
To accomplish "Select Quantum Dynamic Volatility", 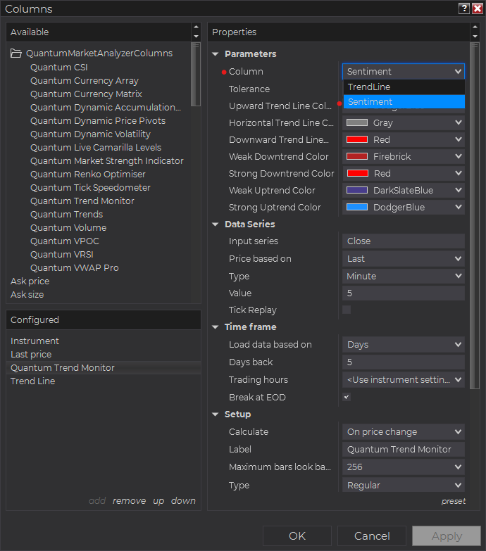I will [90, 134].
